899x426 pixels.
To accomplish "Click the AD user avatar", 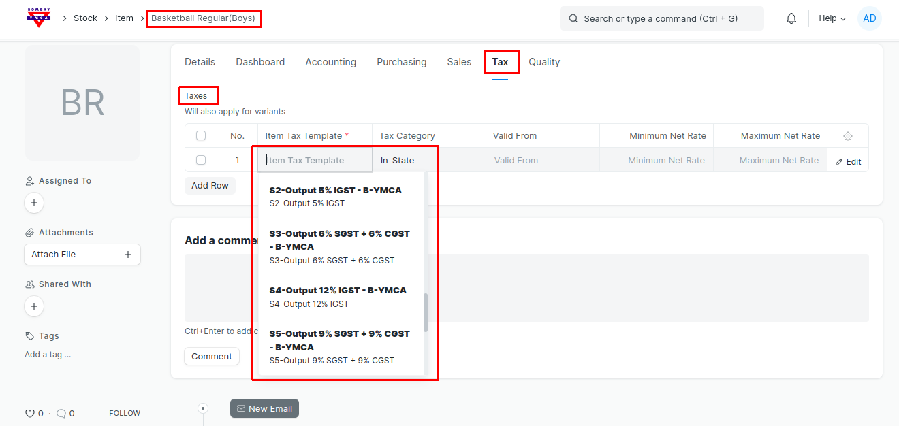I will (869, 18).
